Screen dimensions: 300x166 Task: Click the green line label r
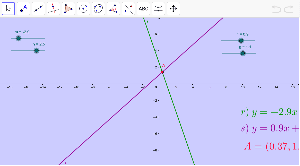(148, 22)
